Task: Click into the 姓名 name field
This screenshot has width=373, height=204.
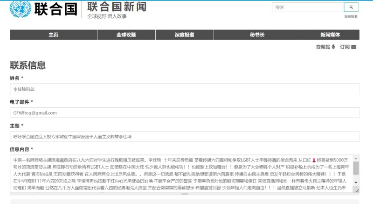Action: point(185,89)
